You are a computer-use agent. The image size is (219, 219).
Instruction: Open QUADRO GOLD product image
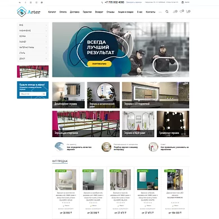tap(65, 179)
